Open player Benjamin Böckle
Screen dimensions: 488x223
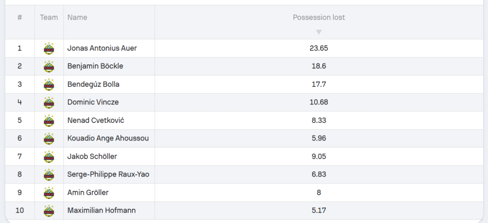coord(95,66)
